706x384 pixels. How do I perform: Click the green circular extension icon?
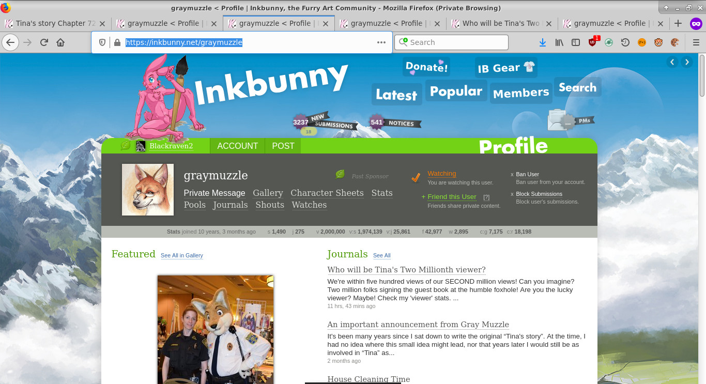(609, 43)
